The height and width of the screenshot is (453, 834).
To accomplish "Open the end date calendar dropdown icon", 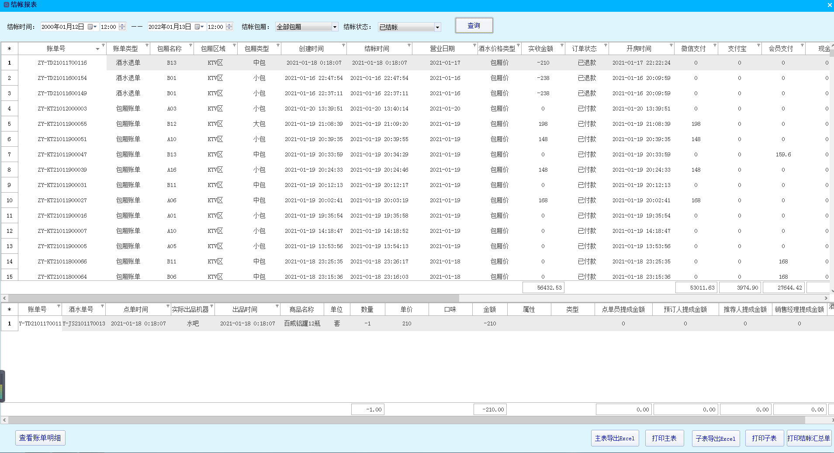I will coord(199,27).
